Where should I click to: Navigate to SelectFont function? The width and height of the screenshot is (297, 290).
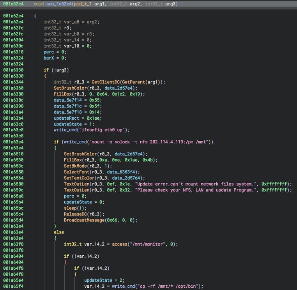pos(77,172)
